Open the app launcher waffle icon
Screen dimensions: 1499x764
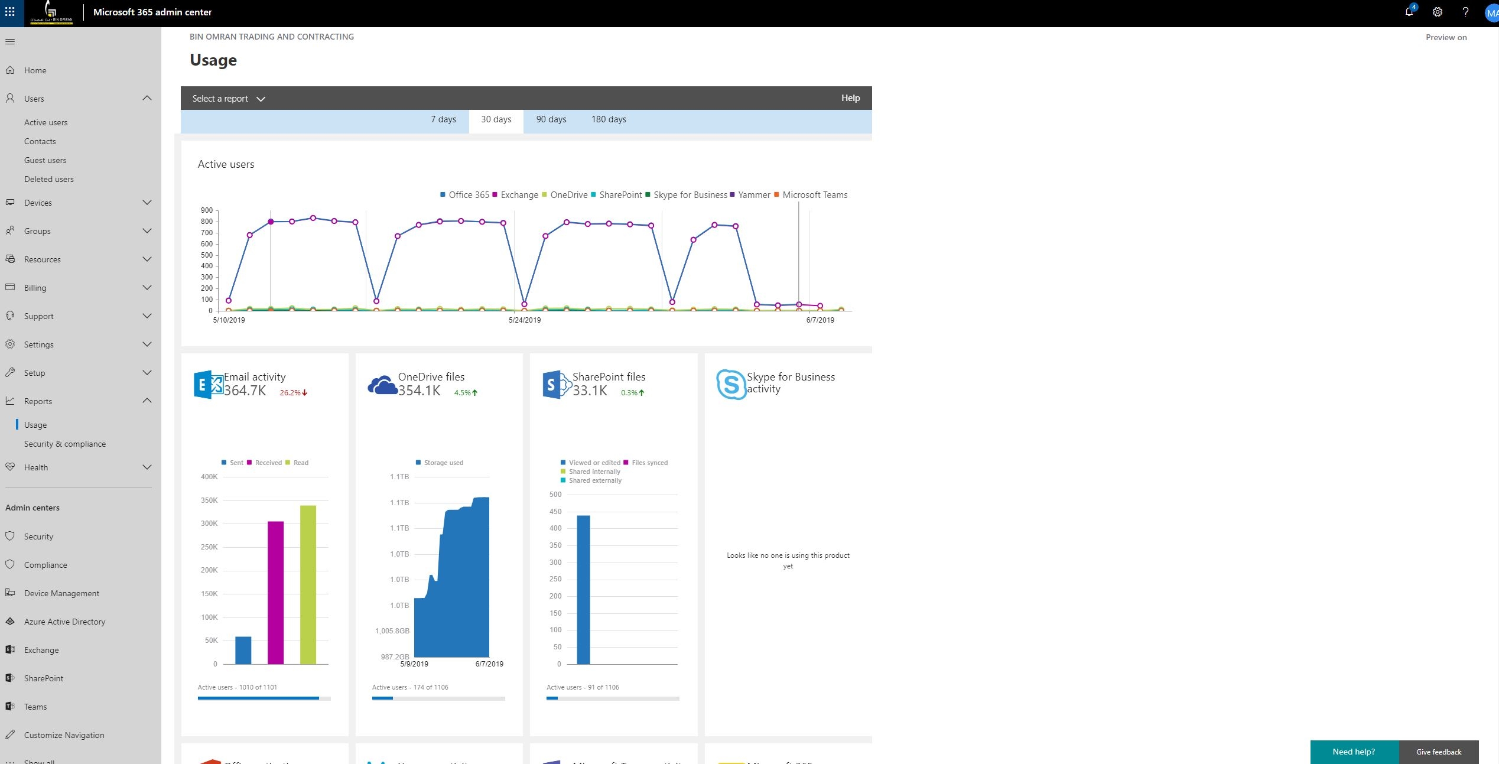click(x=10, y=12)
